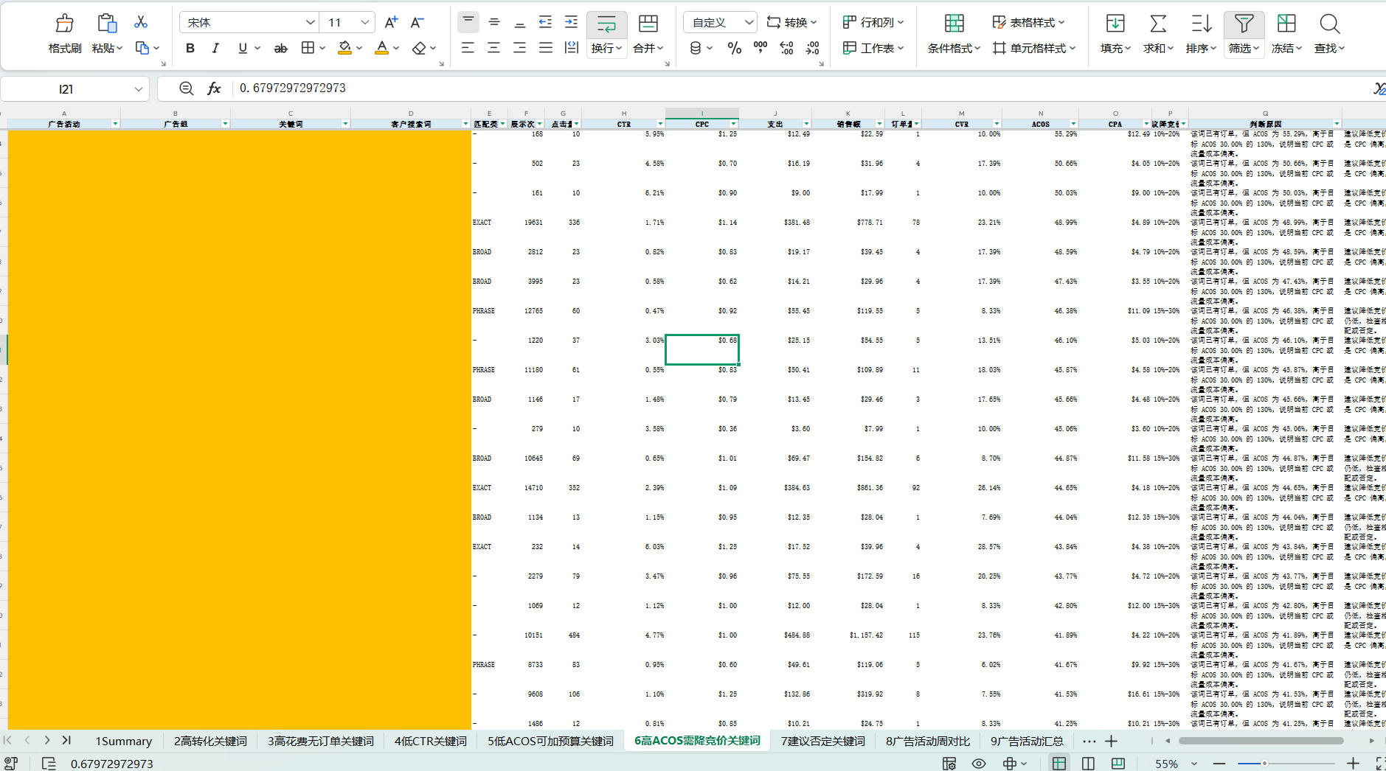Click the Sort (排序) icon
This screenshot has width=1386, height=771.
pos(1201,23)
